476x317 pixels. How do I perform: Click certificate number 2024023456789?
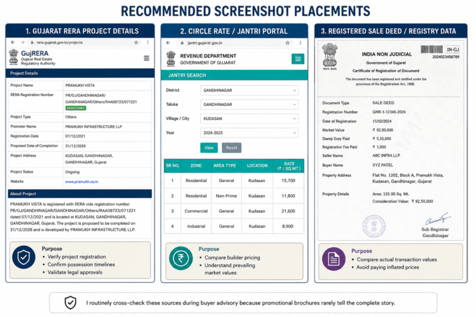pyautogui.click(x=446, y=57)
